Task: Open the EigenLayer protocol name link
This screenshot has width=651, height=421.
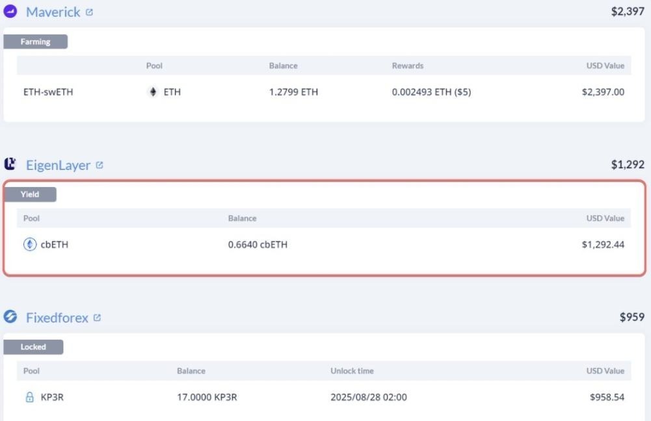Action: (58, 165)
